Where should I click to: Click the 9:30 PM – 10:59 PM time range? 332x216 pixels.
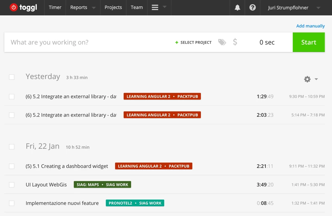[307, 96]
